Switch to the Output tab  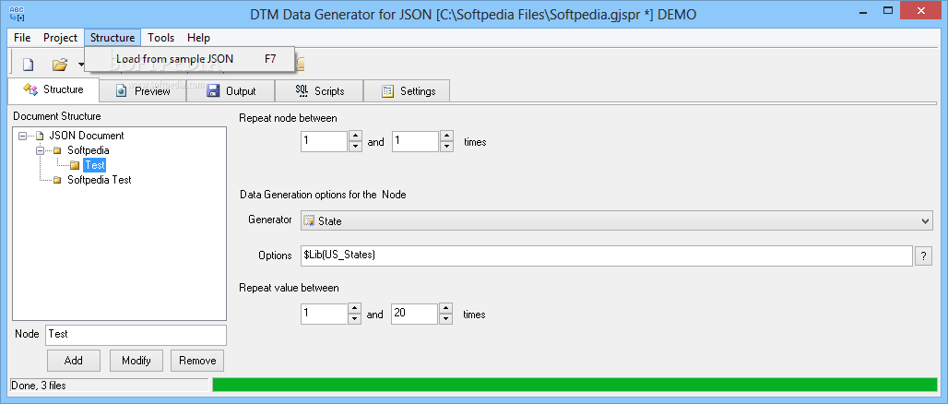[x=231, y=91]
